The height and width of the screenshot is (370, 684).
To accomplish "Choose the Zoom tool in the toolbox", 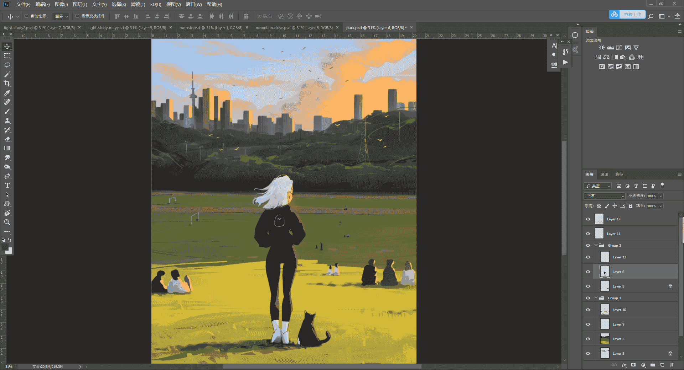I will coord(7,222).
